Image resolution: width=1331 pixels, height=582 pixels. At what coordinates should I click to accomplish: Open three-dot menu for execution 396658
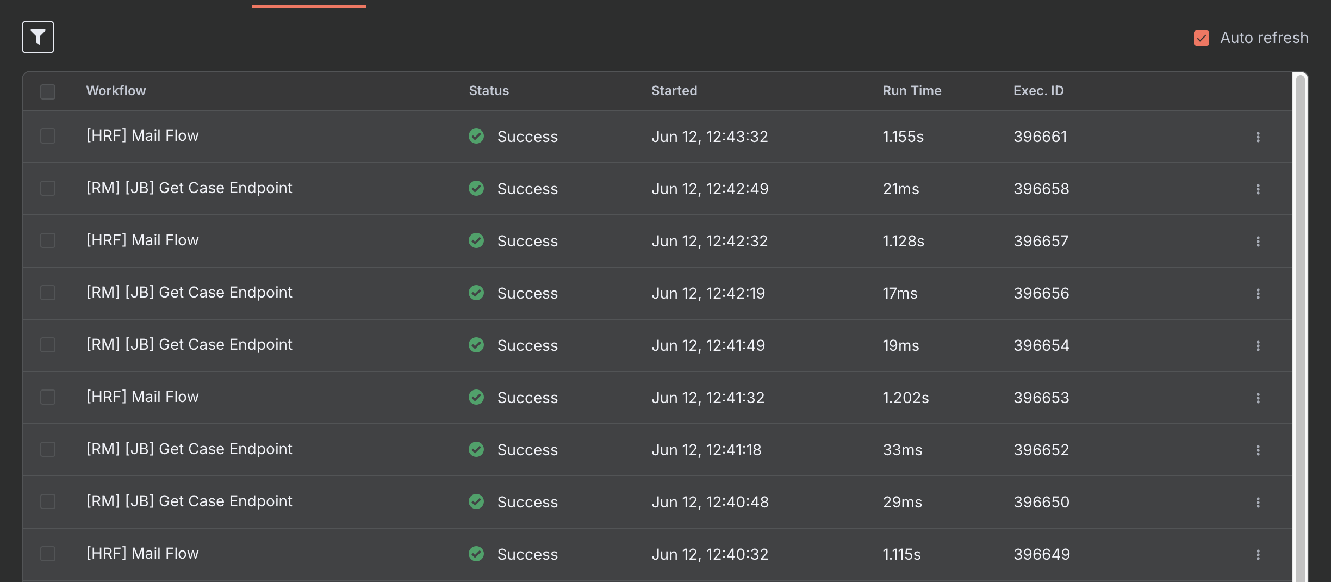point(1258,189)
